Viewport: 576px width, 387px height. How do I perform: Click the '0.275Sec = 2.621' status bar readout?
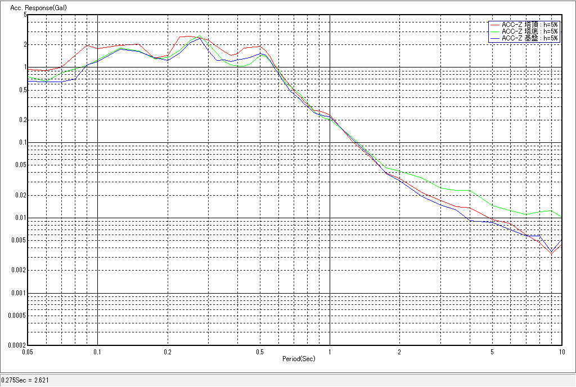tap(25, 380)
